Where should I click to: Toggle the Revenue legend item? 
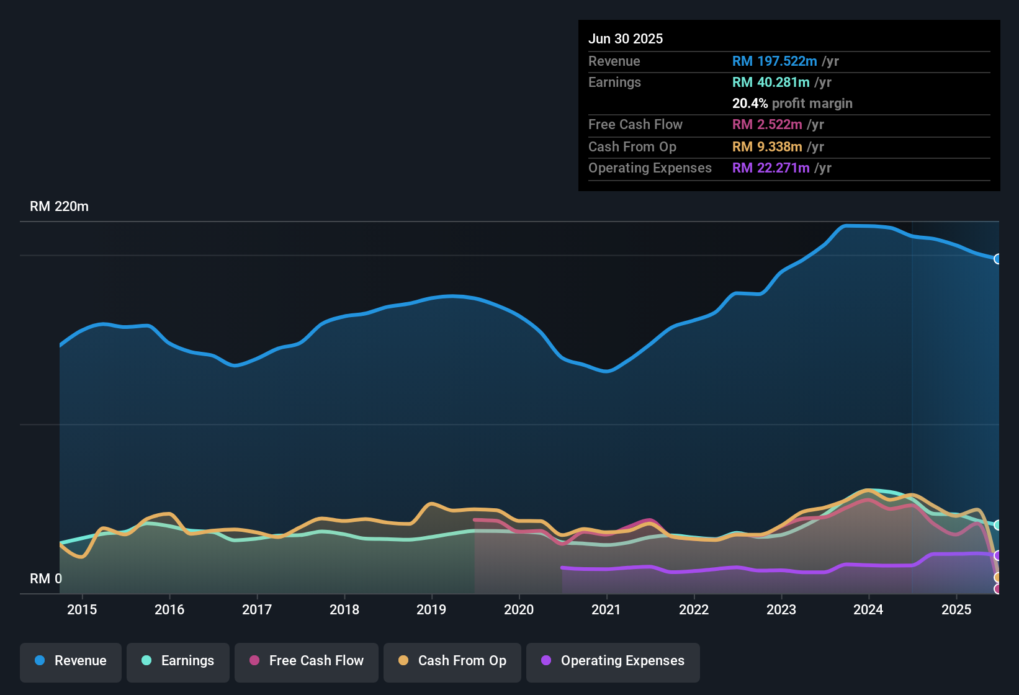tap(70, 661)
